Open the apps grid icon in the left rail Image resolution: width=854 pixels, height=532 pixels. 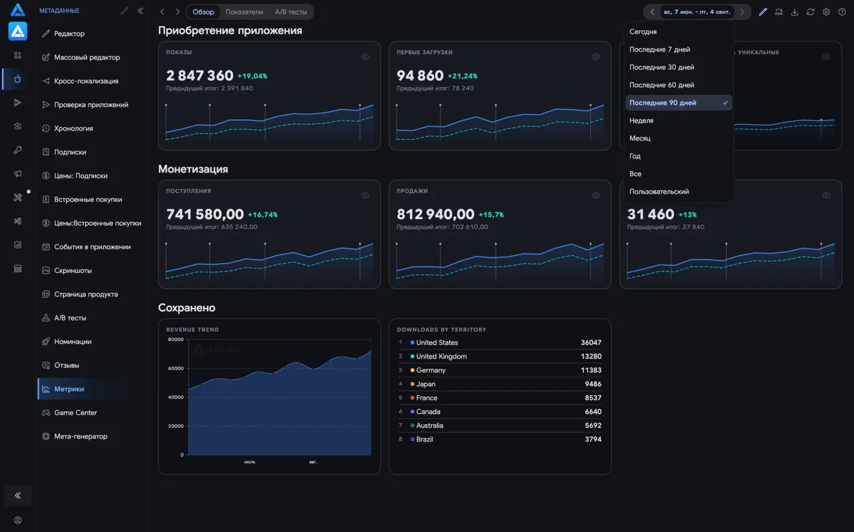18,55
